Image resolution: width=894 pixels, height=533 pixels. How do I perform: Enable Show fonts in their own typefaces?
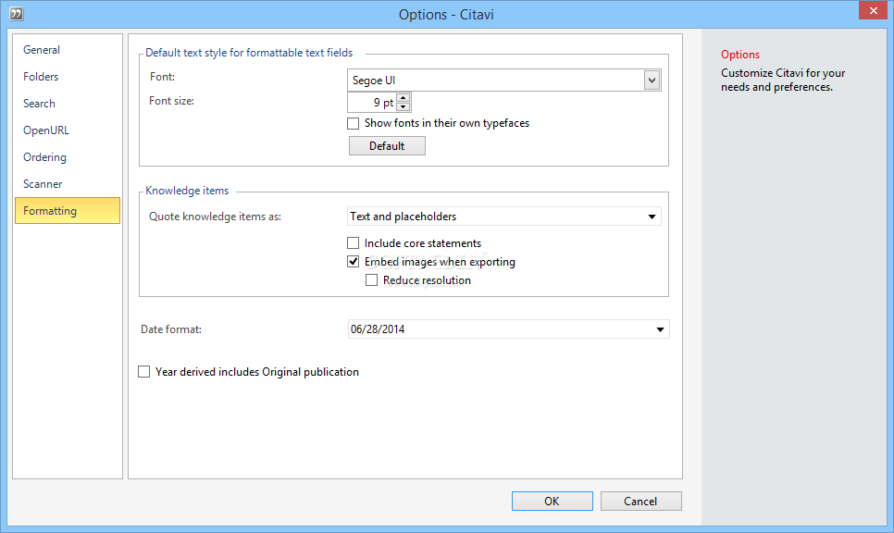(353, 123)
